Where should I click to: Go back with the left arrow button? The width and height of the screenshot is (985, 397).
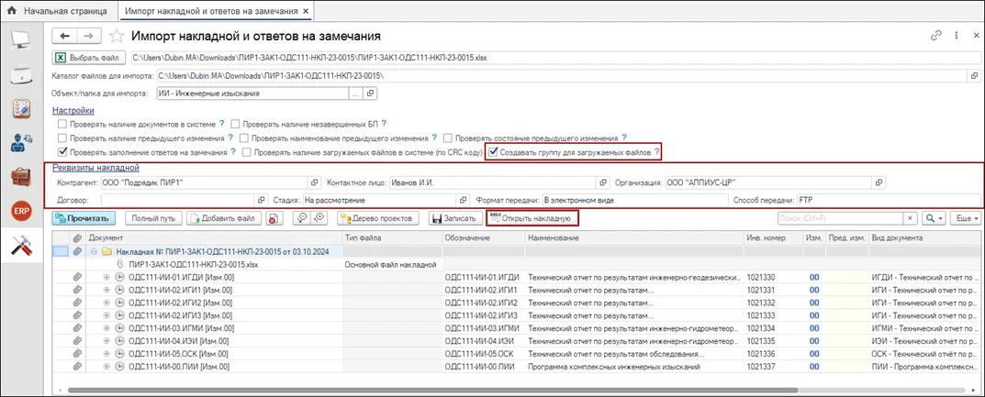[65, 36]
